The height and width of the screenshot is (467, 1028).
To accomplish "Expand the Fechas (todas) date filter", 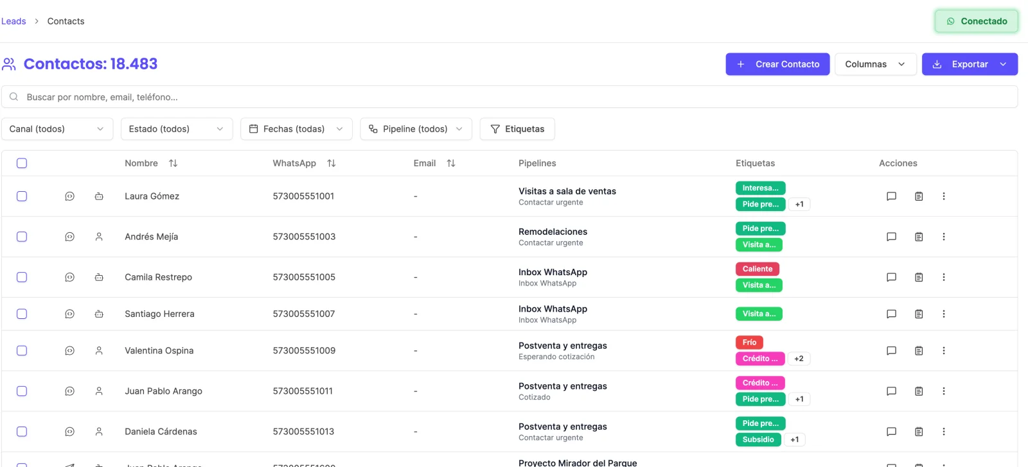I will tap(296, 129).
